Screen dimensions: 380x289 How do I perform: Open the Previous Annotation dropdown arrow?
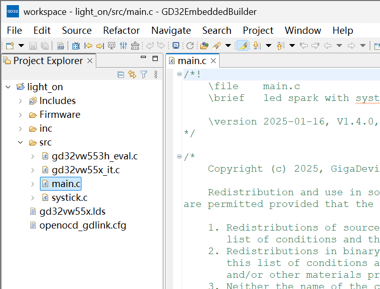pos(292,46)
